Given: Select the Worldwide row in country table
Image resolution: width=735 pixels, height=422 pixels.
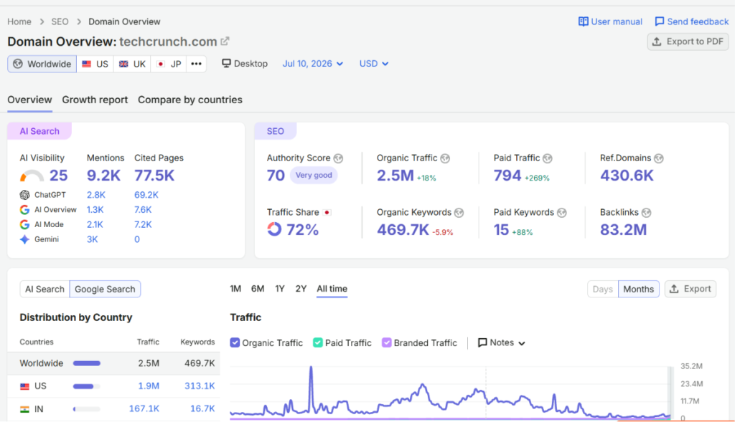Looking at the screenshot, I should pos(113,363).
